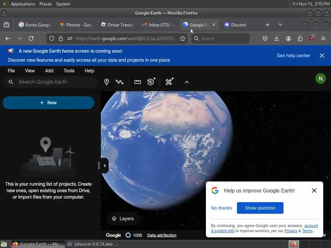This screenshot has height=248, width=331.
Task: Select the draw path or polygon tool
Action: pyautogui.click(x=120, y=82)
